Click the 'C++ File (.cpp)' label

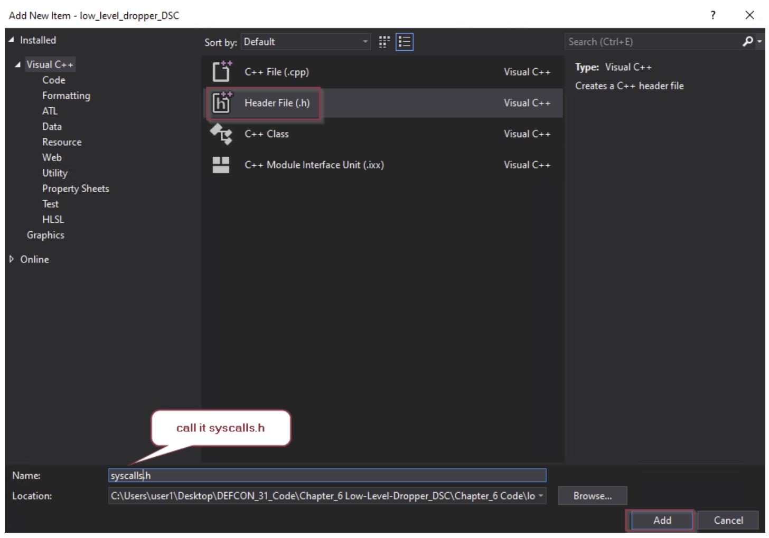(x=277, y=72)
